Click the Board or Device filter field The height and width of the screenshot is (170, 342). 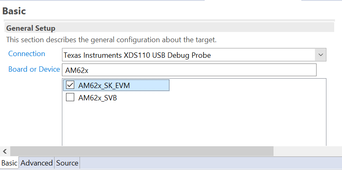(189, 70)
